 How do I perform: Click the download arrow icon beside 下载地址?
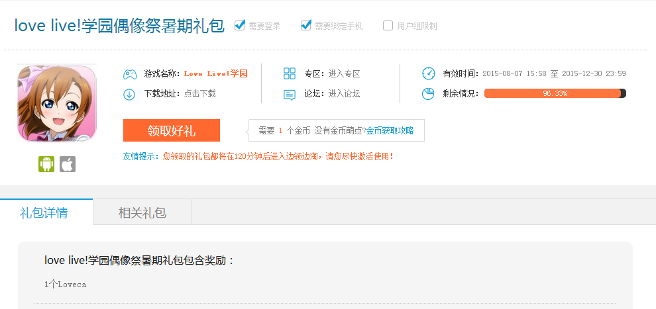click(129, 95)
